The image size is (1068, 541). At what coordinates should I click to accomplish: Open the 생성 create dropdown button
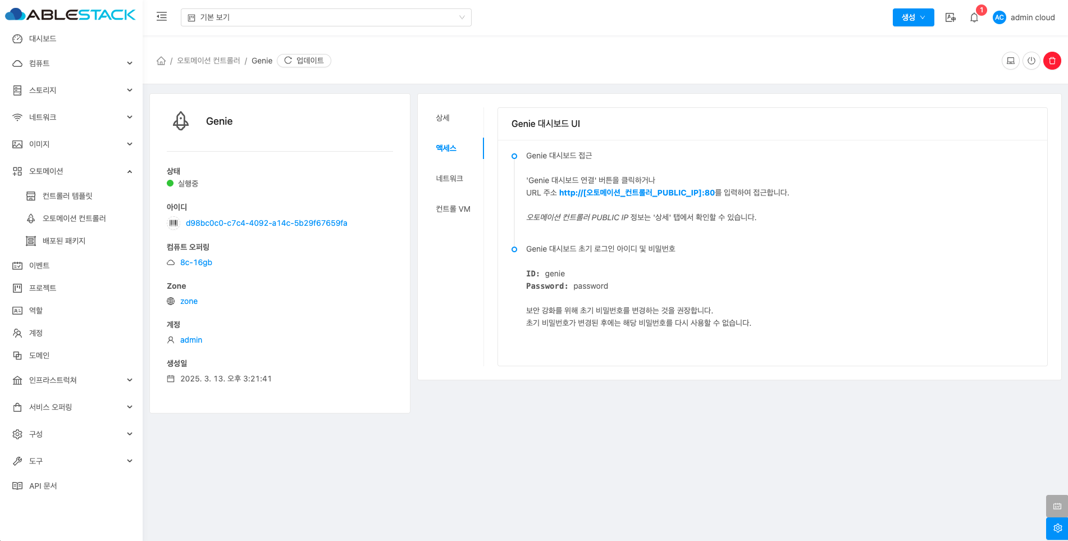[x=913, y=17]
